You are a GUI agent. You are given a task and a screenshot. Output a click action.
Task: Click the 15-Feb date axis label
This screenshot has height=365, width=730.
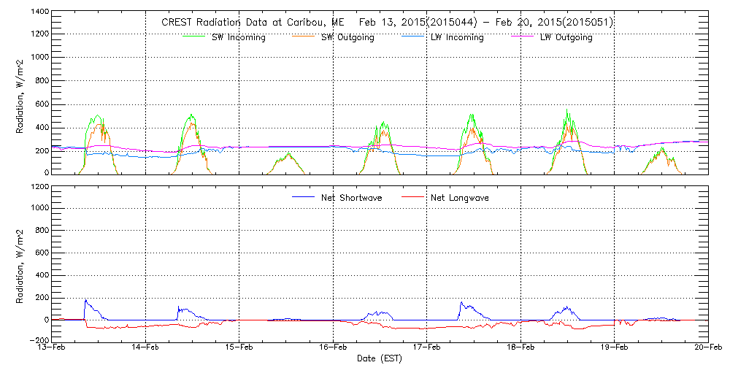tap(239, 348)
